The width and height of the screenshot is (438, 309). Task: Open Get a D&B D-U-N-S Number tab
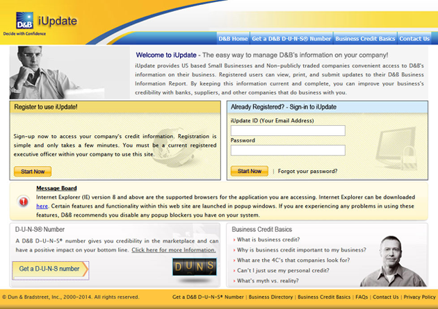pos(291,39)
